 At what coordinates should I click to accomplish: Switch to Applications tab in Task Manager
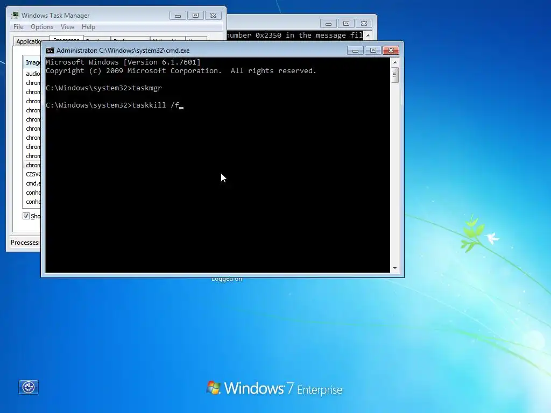coord(28,41)
